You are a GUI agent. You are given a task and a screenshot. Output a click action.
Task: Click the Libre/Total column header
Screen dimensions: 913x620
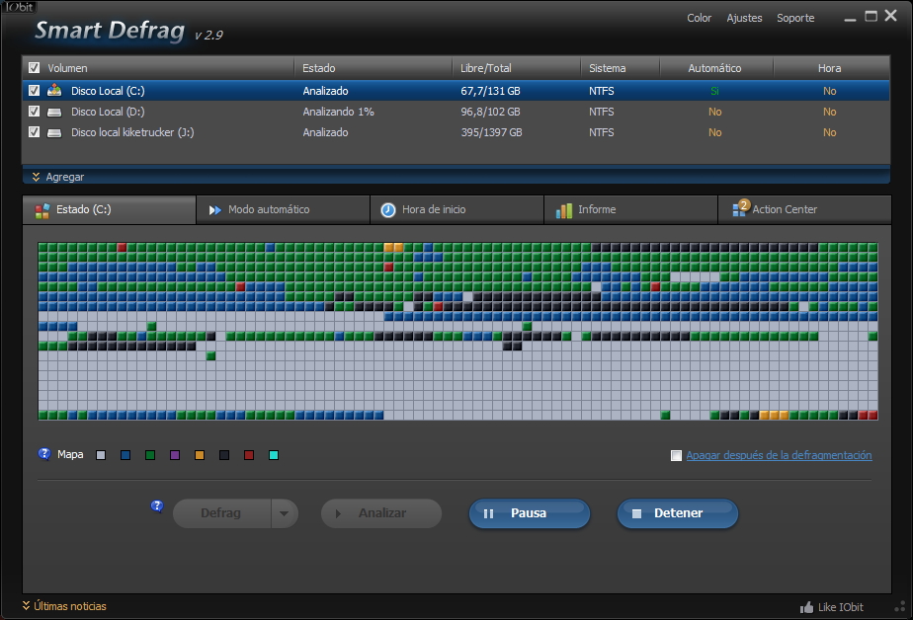[485, 68]
